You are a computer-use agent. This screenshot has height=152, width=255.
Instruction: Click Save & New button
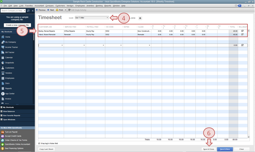[x=225, y=149]
